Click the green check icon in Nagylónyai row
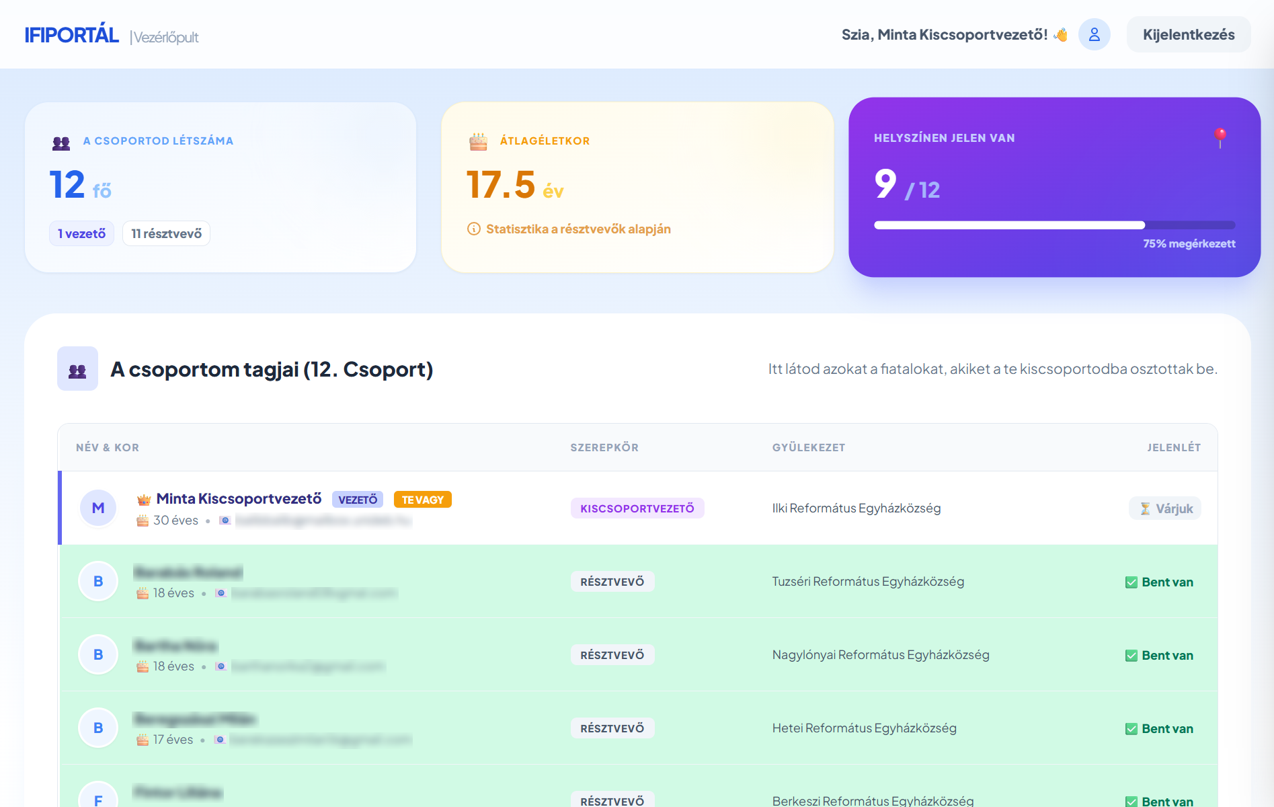The width and height of the screenshot is (1274, 807). coord(1131,656)
